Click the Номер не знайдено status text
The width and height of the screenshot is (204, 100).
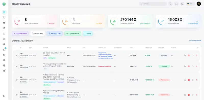click(105, 66)
